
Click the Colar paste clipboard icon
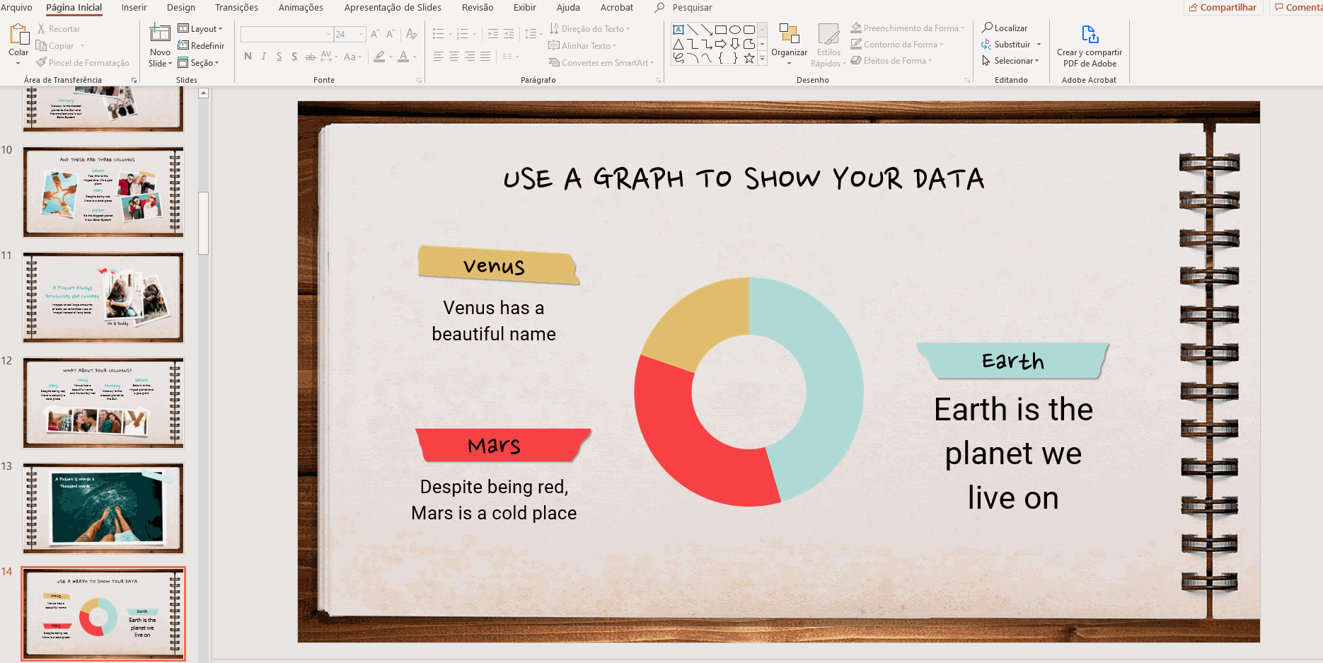pyautogui.click(x=19, y=34)
